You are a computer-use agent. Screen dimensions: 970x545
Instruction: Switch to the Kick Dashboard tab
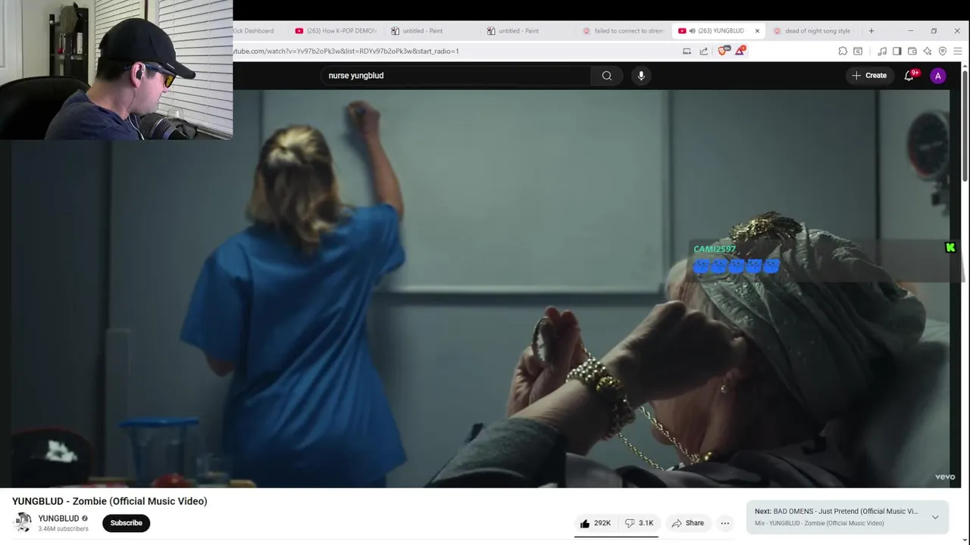point(255,31)
